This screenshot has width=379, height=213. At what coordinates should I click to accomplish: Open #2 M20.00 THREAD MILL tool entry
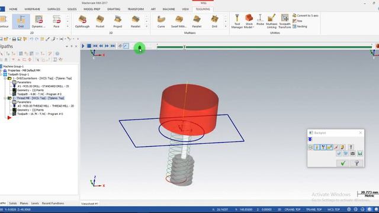tap(46, 106)
